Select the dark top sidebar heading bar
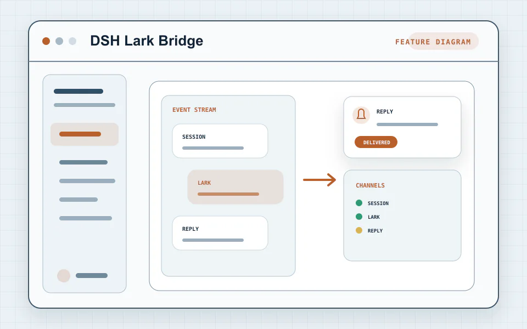Screen dimensions: 527x329 click(79, 92)
